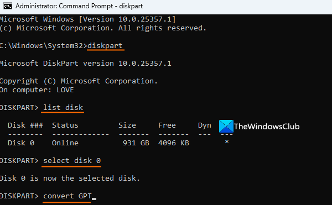Click the 'Size' column header
Screen dimensions: 332x205
pos(127,125)
